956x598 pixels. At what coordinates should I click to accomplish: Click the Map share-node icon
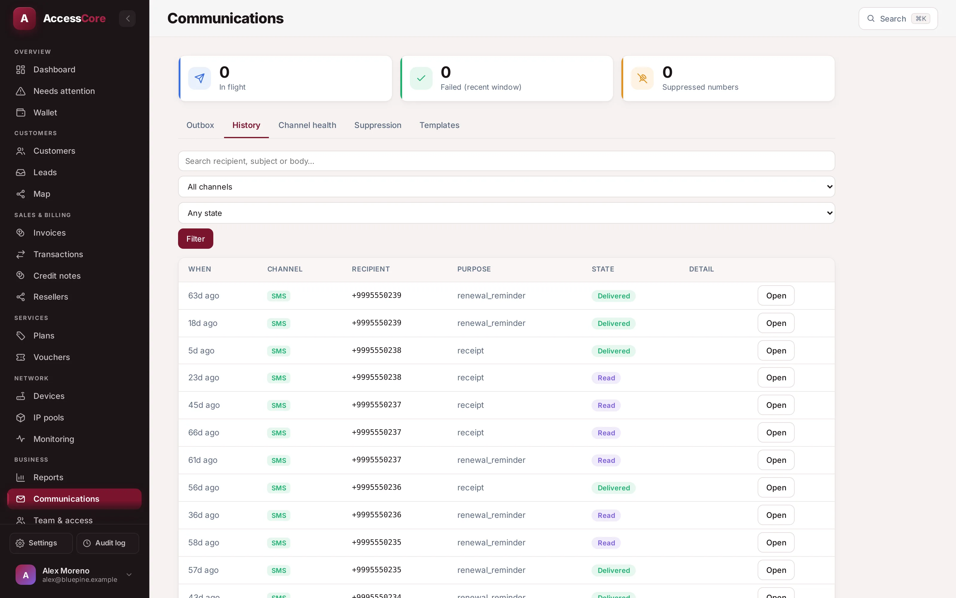[21, 194]
